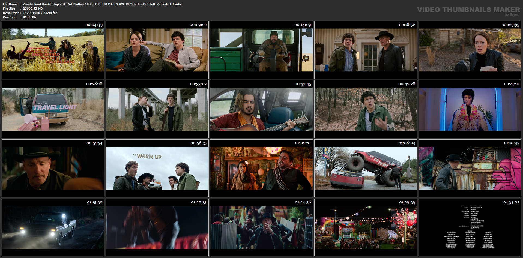Click the resolution value 1920x1080 / 23.98 fps
Viewport: 523px width, 258px height.
(40, 13)
